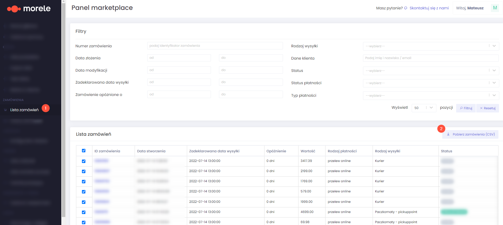
Task: Open the Status płatności dropdown
Action: (x=431, y=83)
